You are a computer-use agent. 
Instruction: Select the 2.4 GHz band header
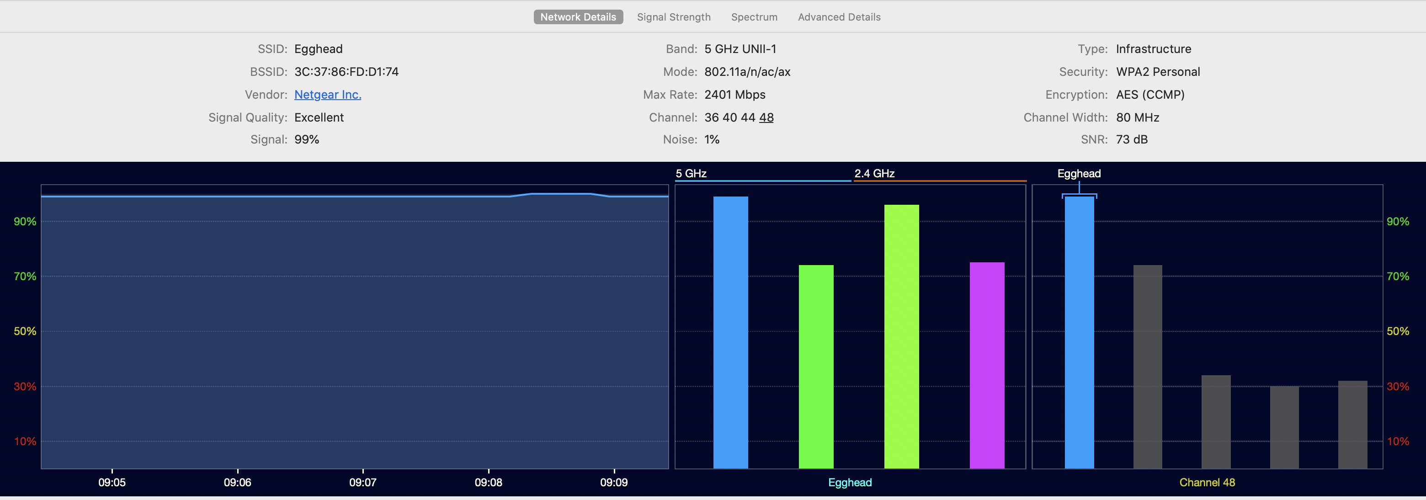click(874, 173)
